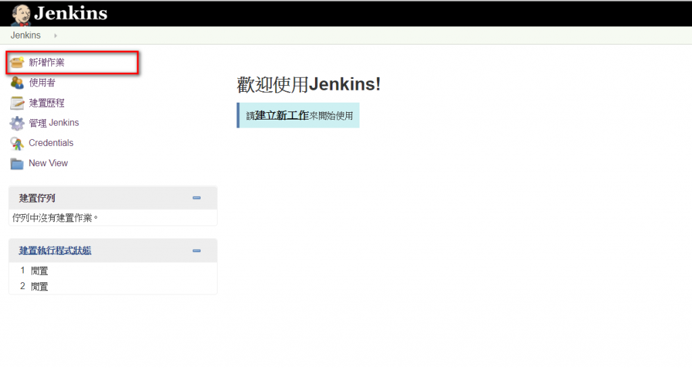
Task: Click the New View folder icon
Action: pyautogui.click(x=17, y=163)
